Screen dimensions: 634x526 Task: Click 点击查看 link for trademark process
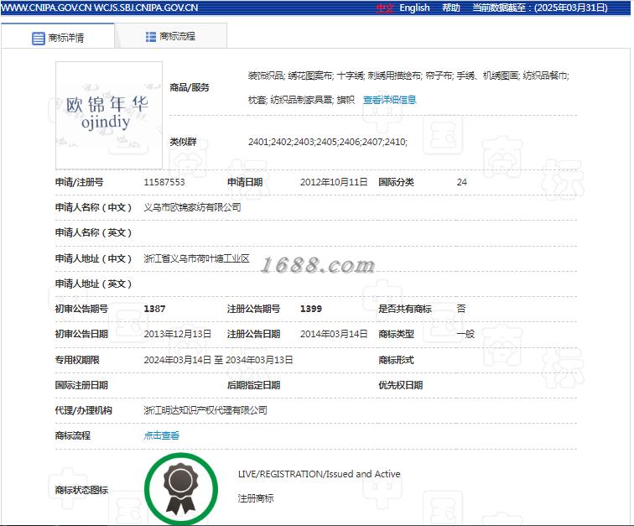161,435
